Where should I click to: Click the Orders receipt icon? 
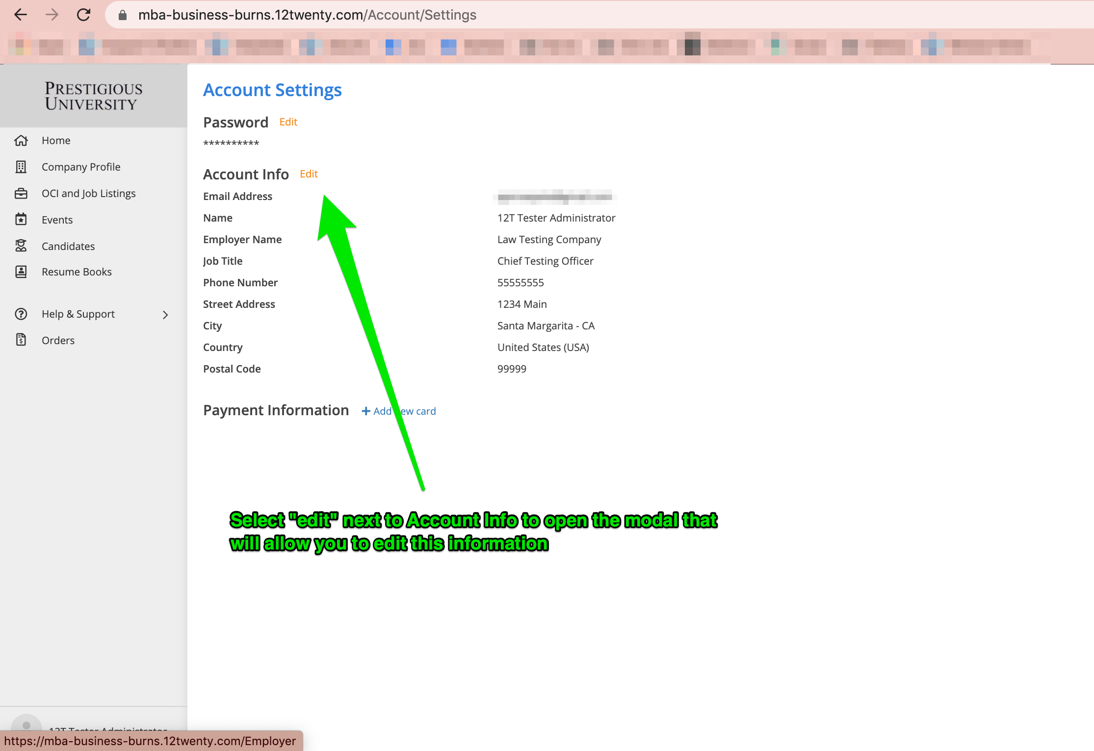point(21,340)
